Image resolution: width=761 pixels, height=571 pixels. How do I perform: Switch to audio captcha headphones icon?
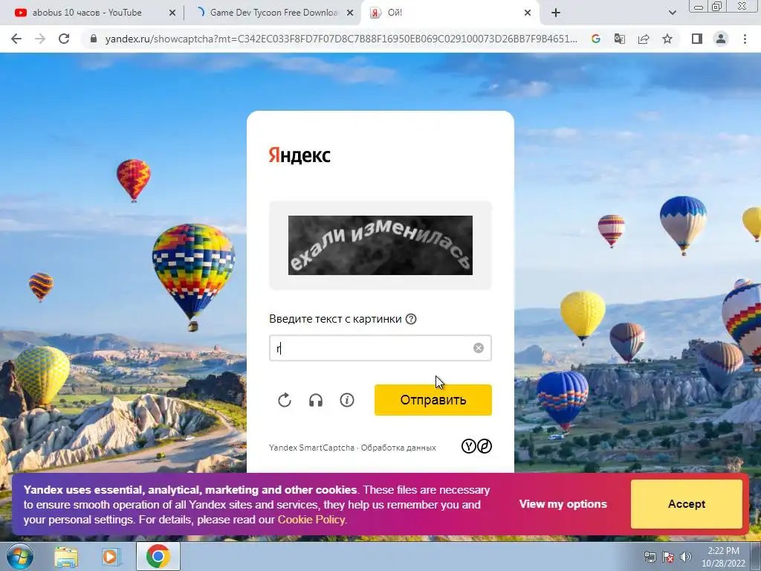(x=316, y=400)
